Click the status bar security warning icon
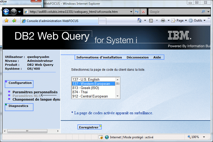The width and height of the screenshot is (213, 142). click(101, 137)
